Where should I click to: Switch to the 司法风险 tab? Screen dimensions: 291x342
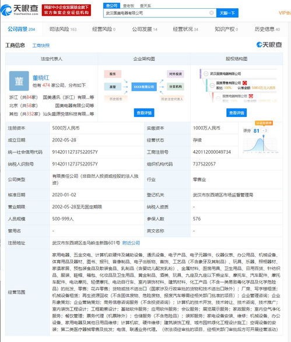click(x=63, y=29)
